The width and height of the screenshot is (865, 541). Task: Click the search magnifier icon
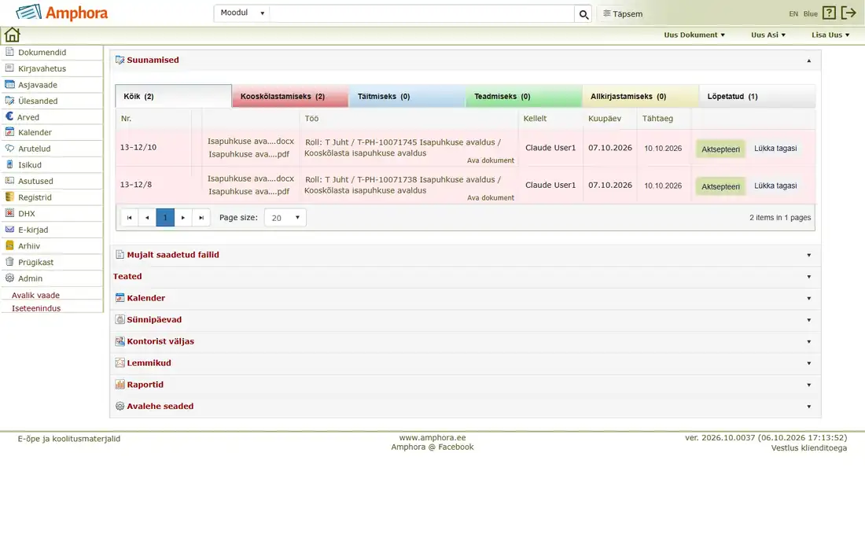pyautogui.click(x=583, y=14)
